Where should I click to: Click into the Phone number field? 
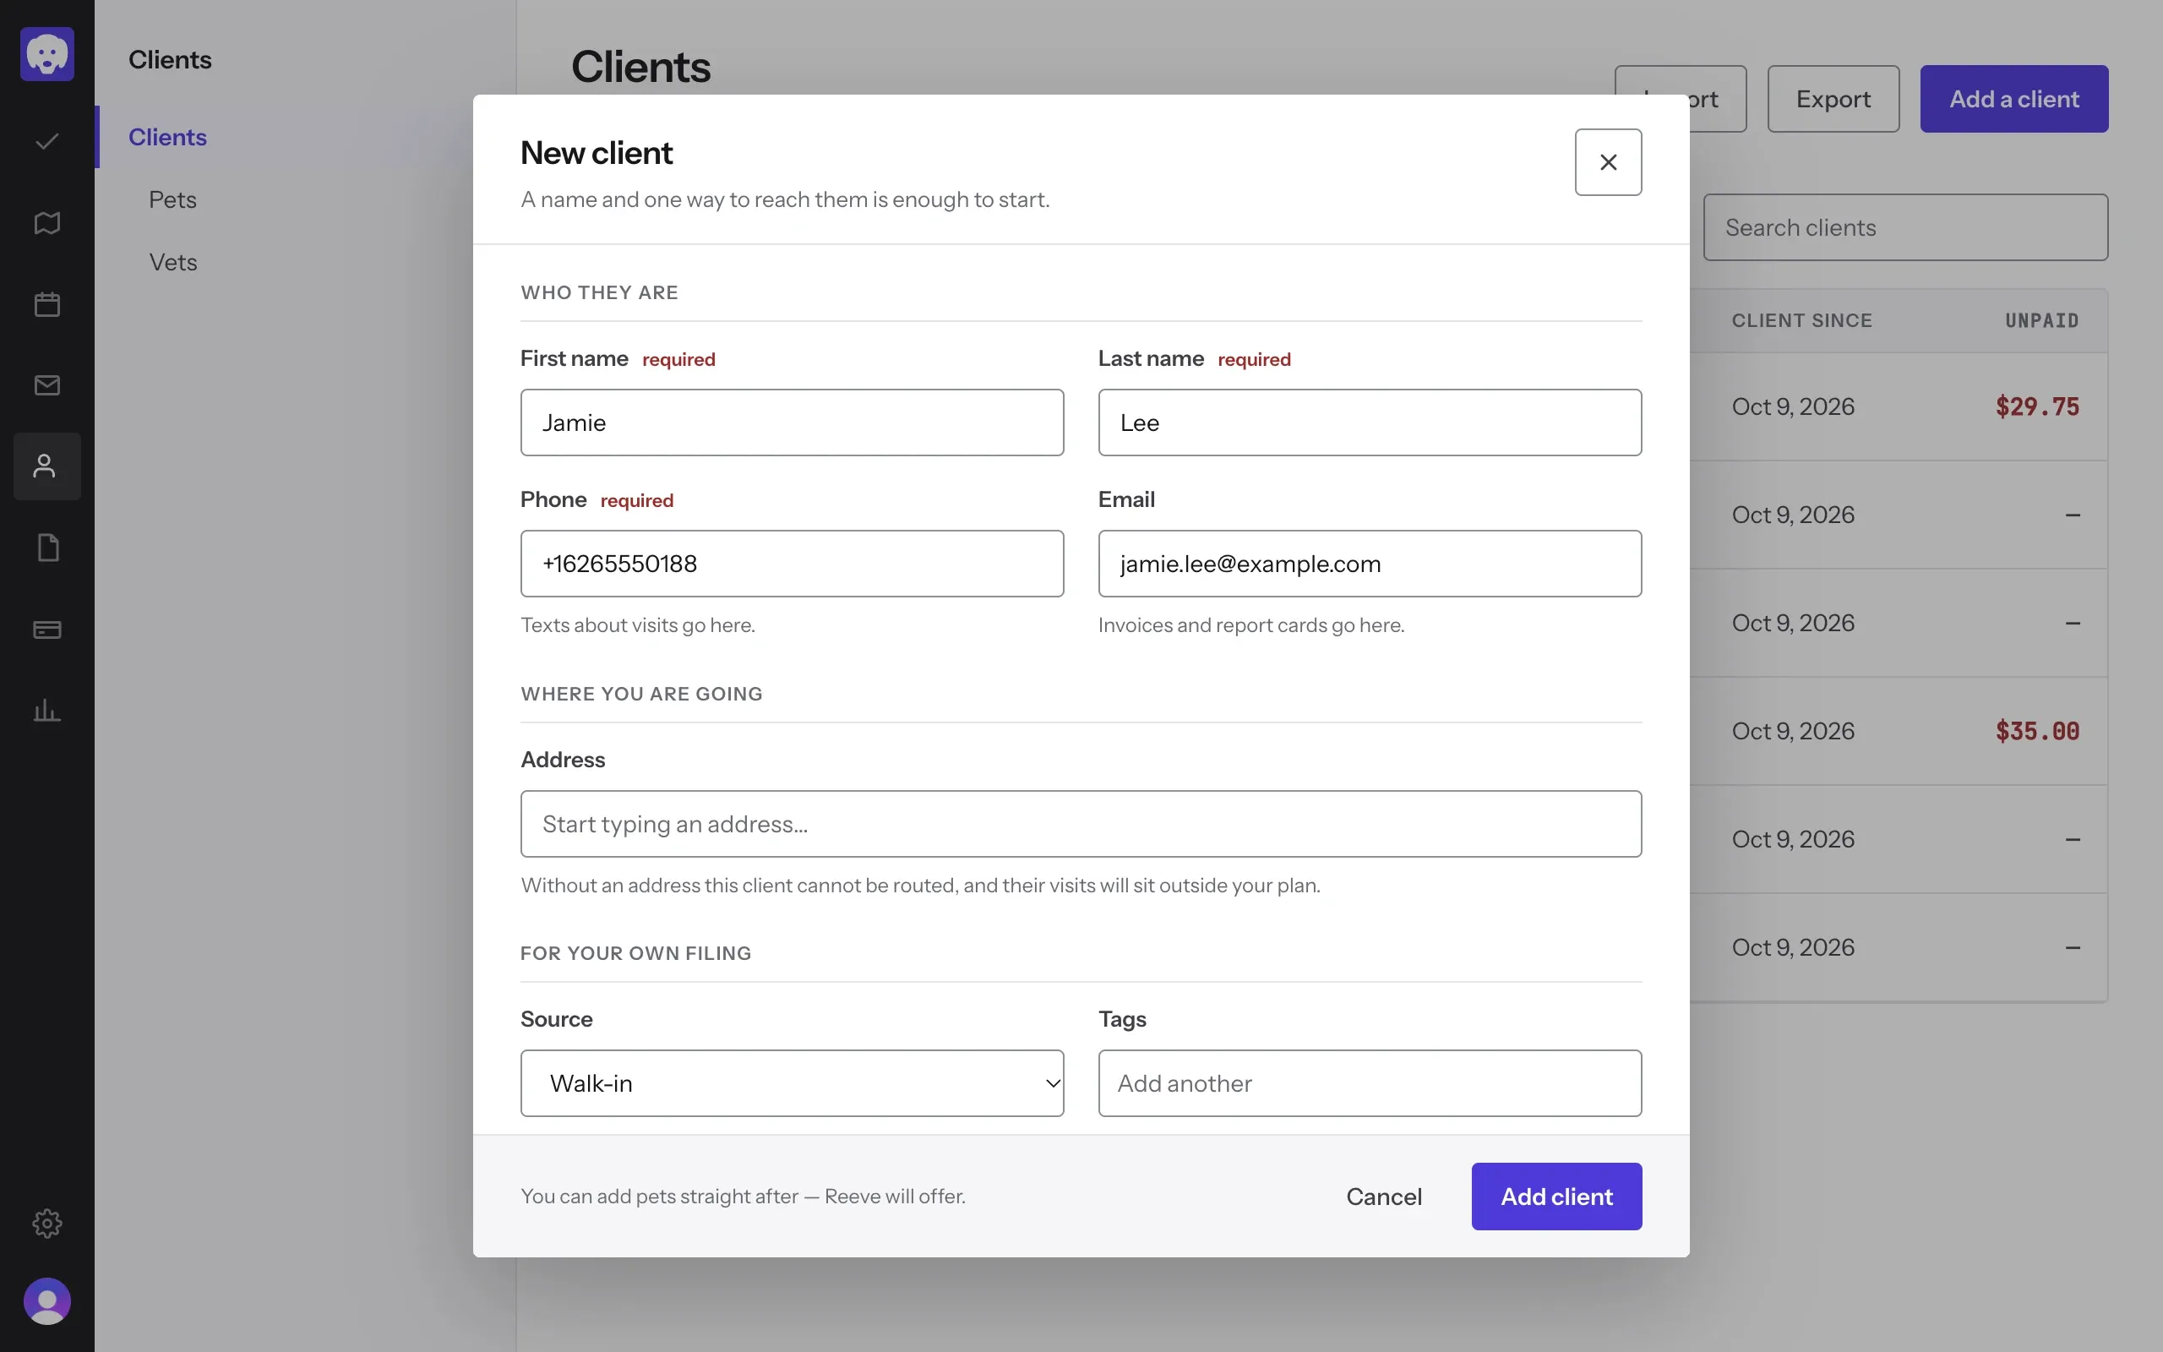pyautogui.click(x=792, y=564)
